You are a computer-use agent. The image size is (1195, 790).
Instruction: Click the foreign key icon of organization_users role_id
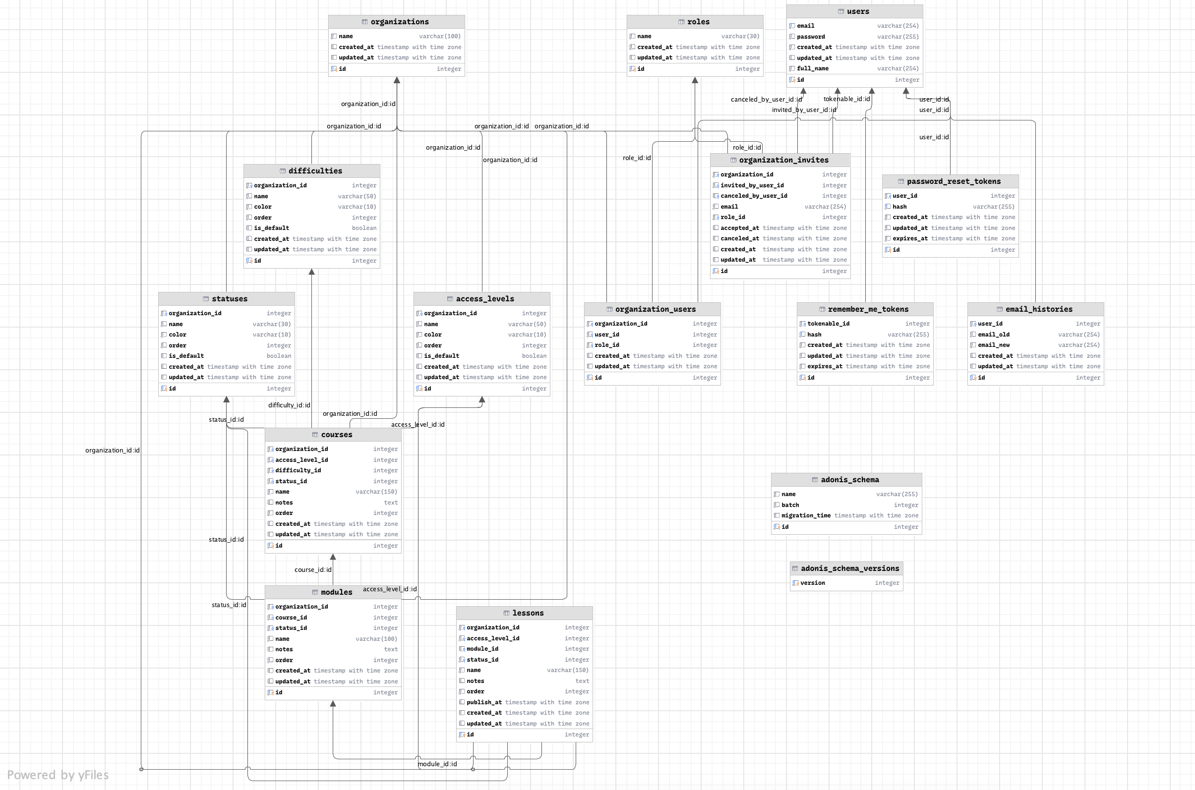coord(590,345)
